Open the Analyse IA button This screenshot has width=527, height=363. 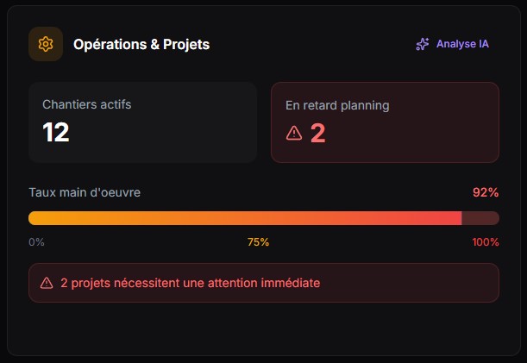click(x=453, y=44)
